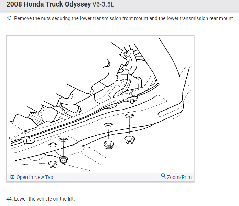
Task: Click the oval bolt hole above rightmost nut
Action: tap(129, 116)
